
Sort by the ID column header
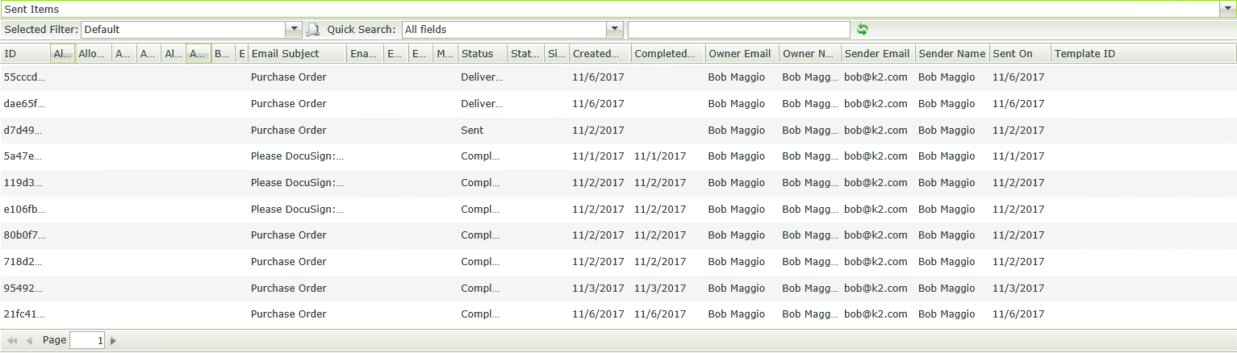[x=10, y=54]
